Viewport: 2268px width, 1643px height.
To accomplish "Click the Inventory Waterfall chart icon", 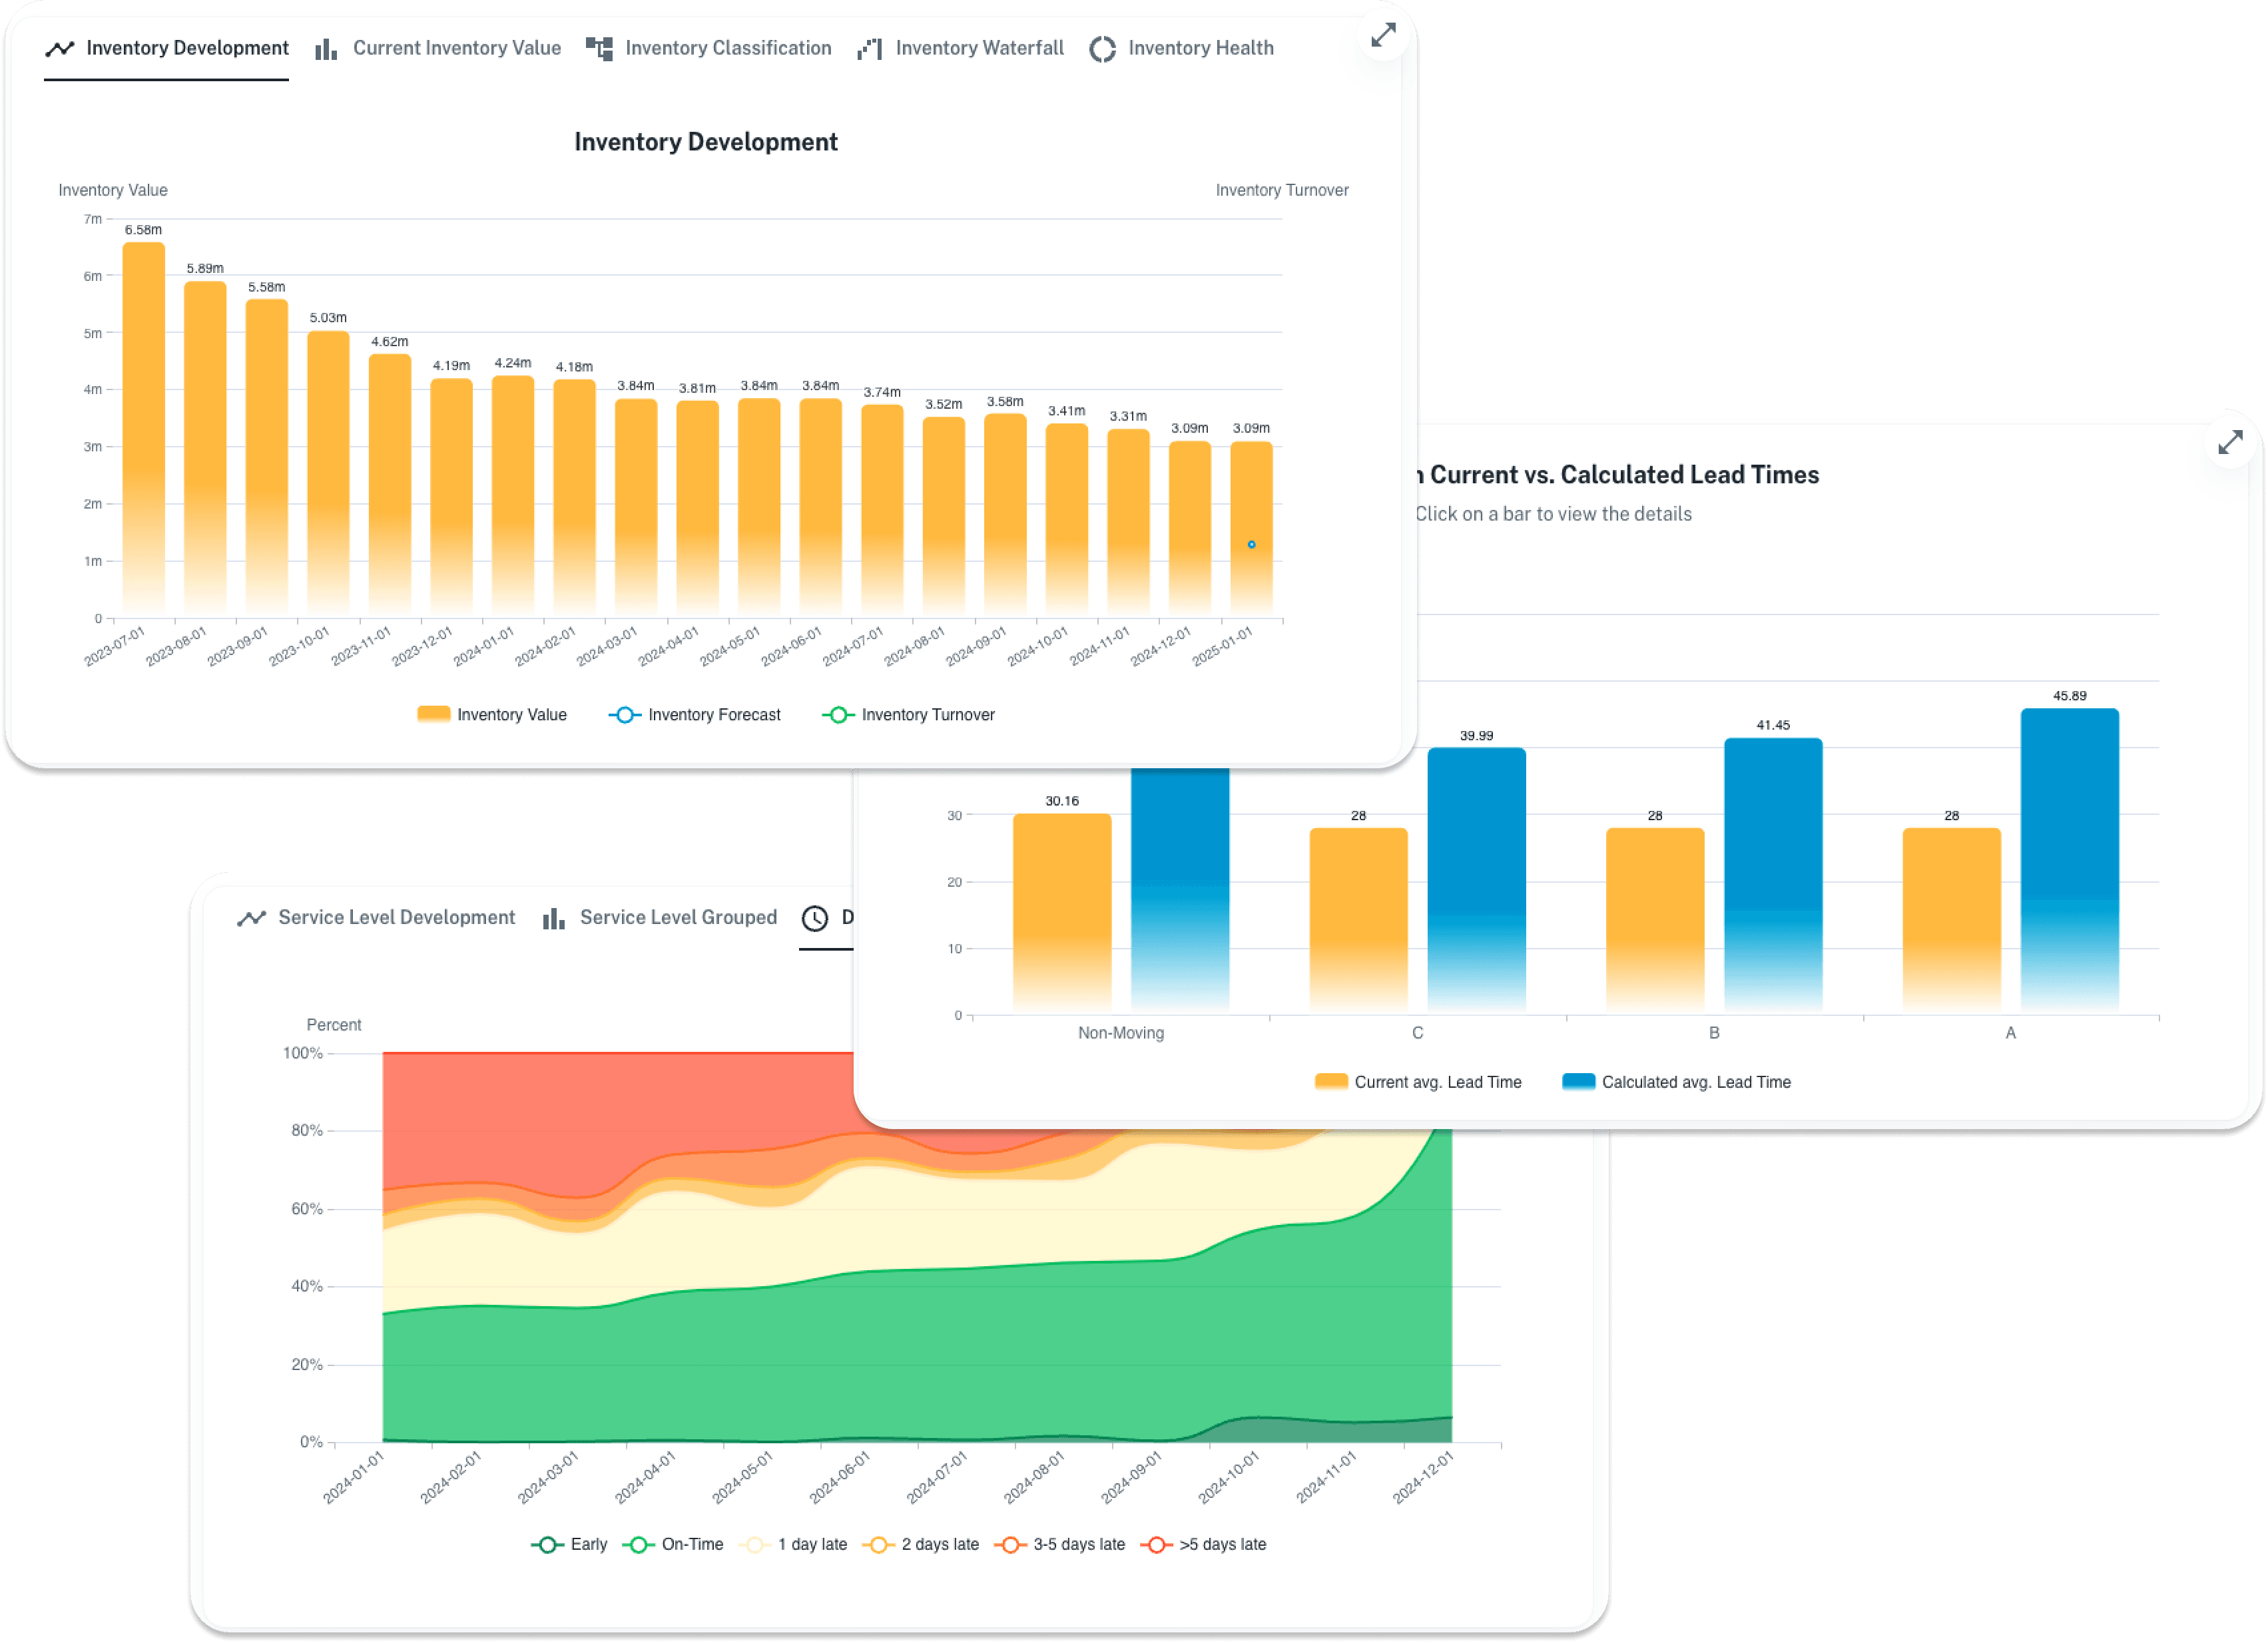I will [x=869, y=49].
